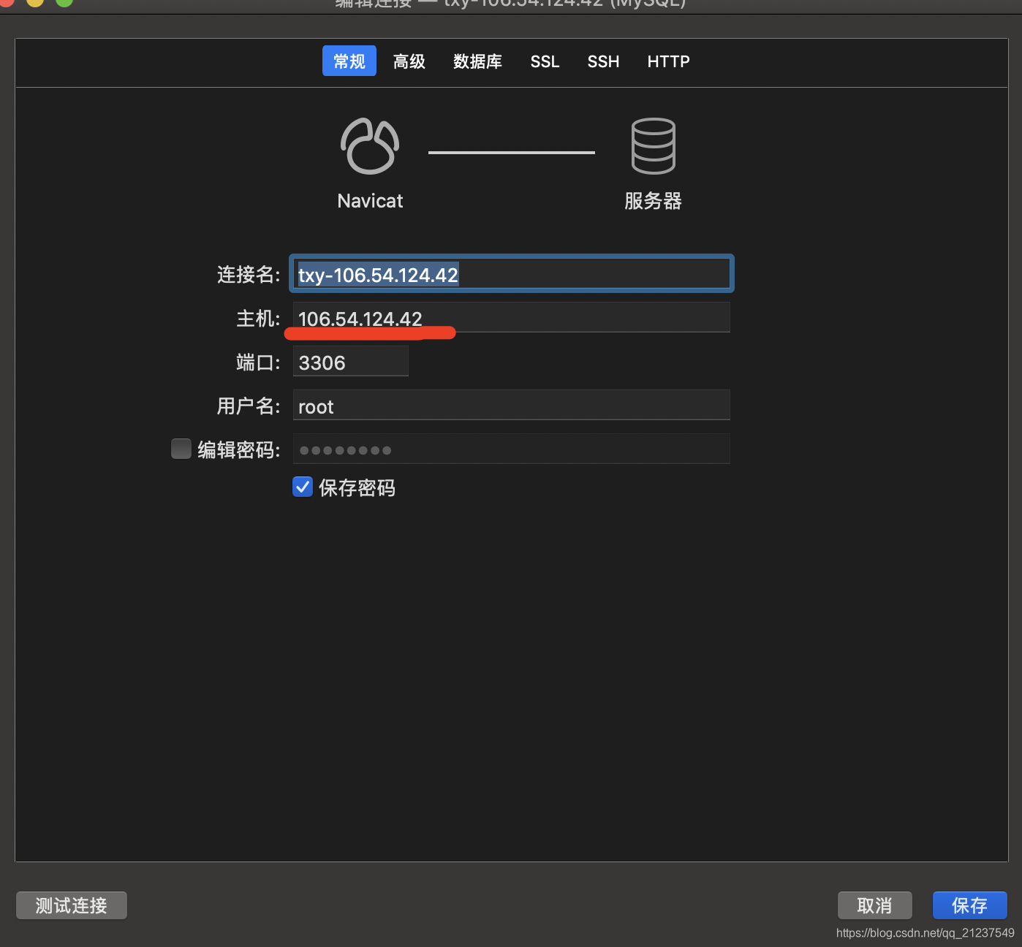The width and height of the screenshot is (1022, 947).
Task: Click the 端口 port field
Action: 351,361
